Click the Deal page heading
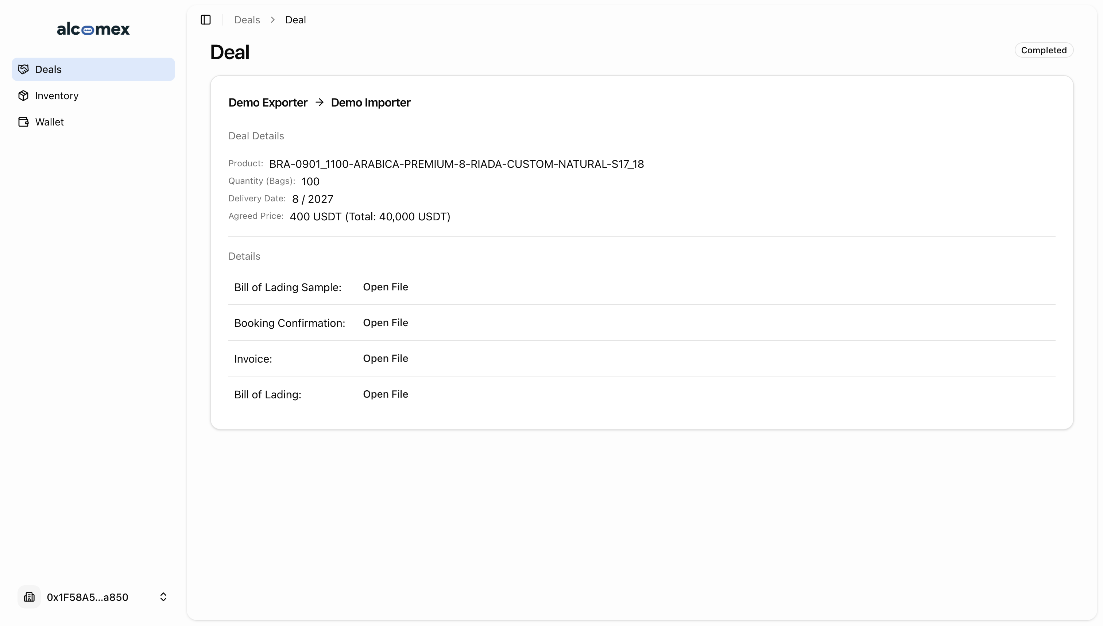 click(229, 52)
